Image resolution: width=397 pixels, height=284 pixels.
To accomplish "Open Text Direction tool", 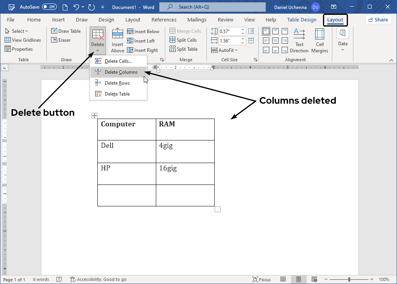I will [x=299, y=41].
